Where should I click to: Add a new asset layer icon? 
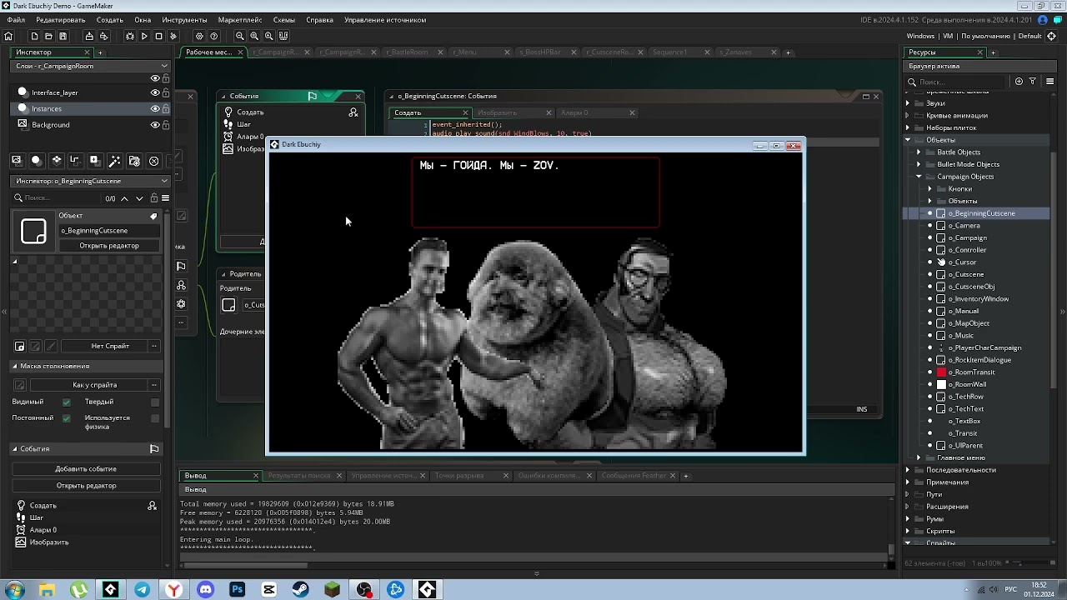94,160
